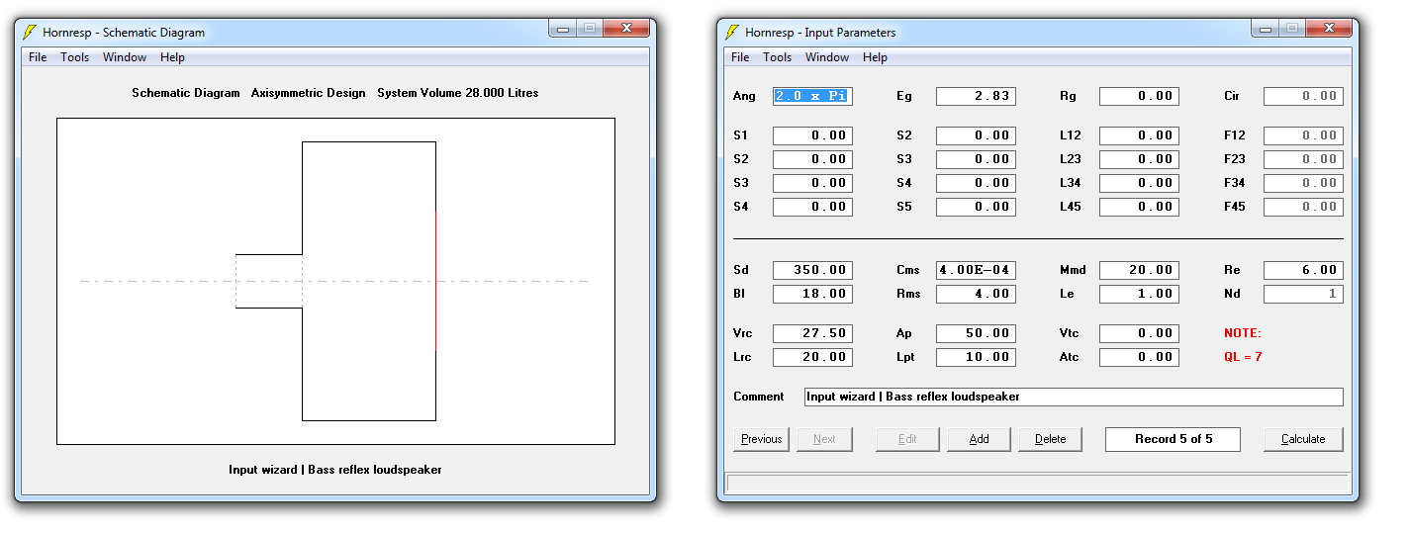The height and width of the screenshot is (533, 1409).
Task: Open Window menu in Schematic Diagram window
Action: point(125,57)
